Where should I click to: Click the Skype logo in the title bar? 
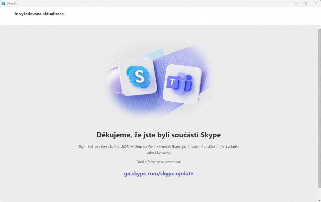3,3
